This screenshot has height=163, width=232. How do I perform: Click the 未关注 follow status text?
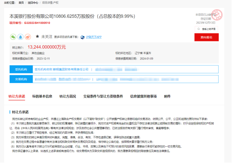click(47, 36)
